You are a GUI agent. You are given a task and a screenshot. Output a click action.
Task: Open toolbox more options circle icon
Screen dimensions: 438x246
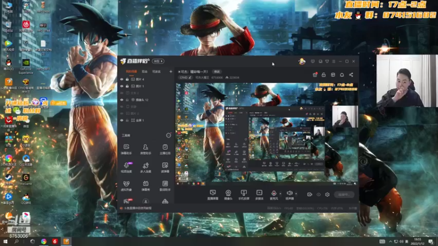(x=169, y=135)
